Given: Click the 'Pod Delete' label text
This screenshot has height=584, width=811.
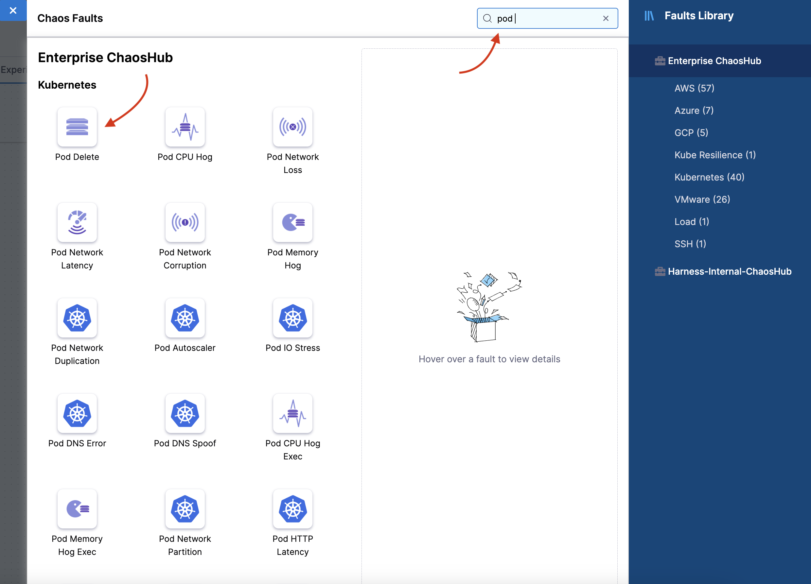Looking at the screenshot, I should click(77, 157).
